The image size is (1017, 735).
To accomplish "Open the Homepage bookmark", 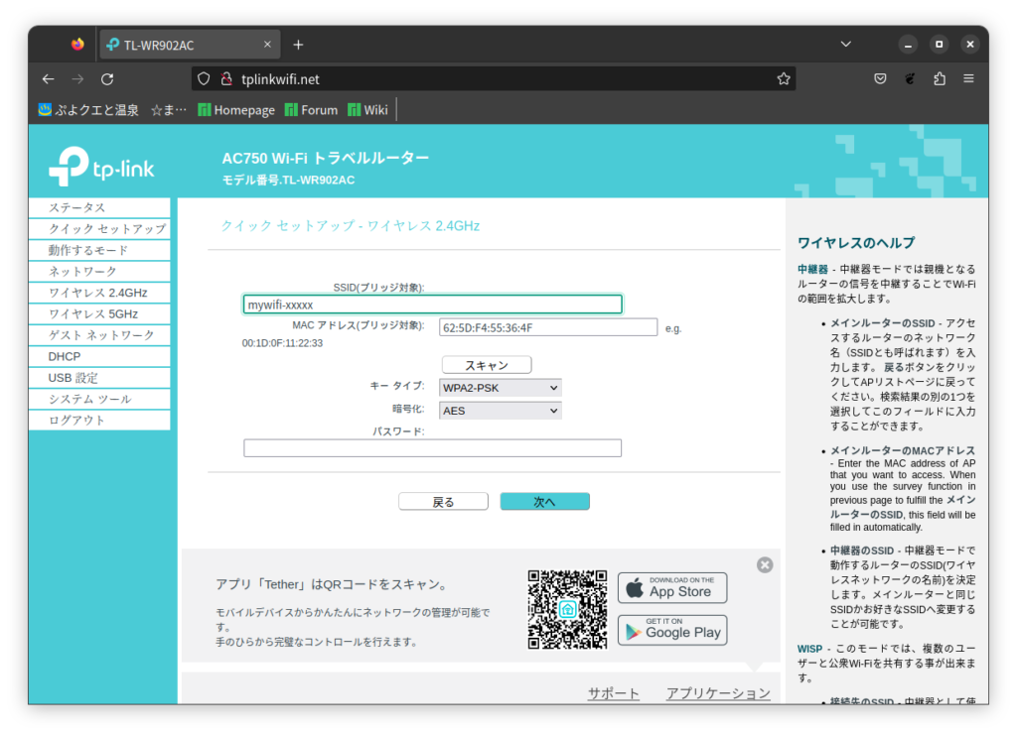I will click(x=236, y=110).
